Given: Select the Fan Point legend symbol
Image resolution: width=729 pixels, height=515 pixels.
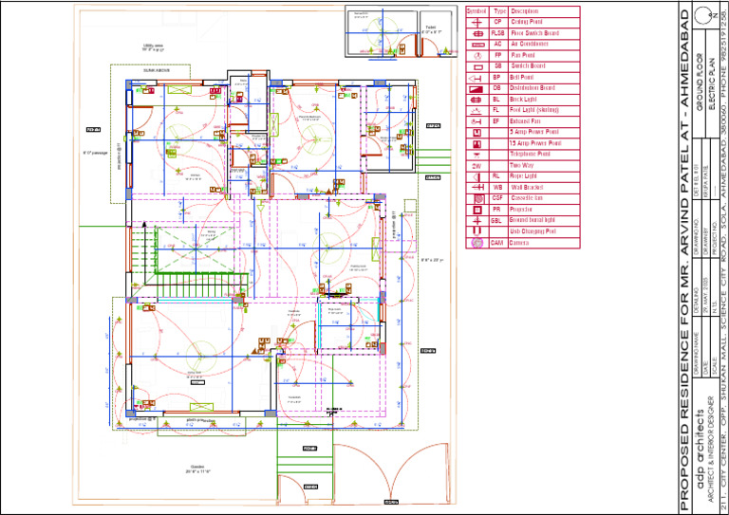Looking at the screenshot, I should click(477, 56).
